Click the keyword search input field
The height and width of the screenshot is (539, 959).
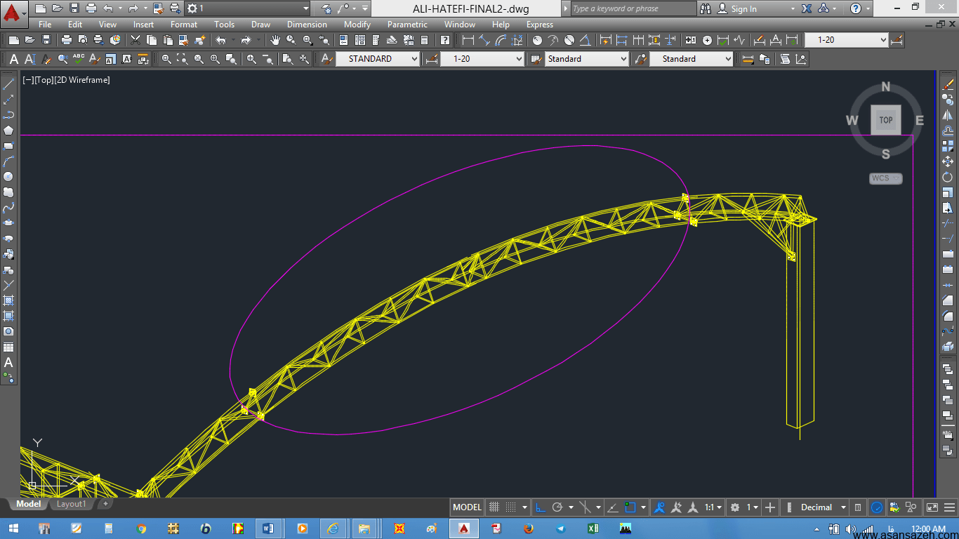(x=632, y=8)
